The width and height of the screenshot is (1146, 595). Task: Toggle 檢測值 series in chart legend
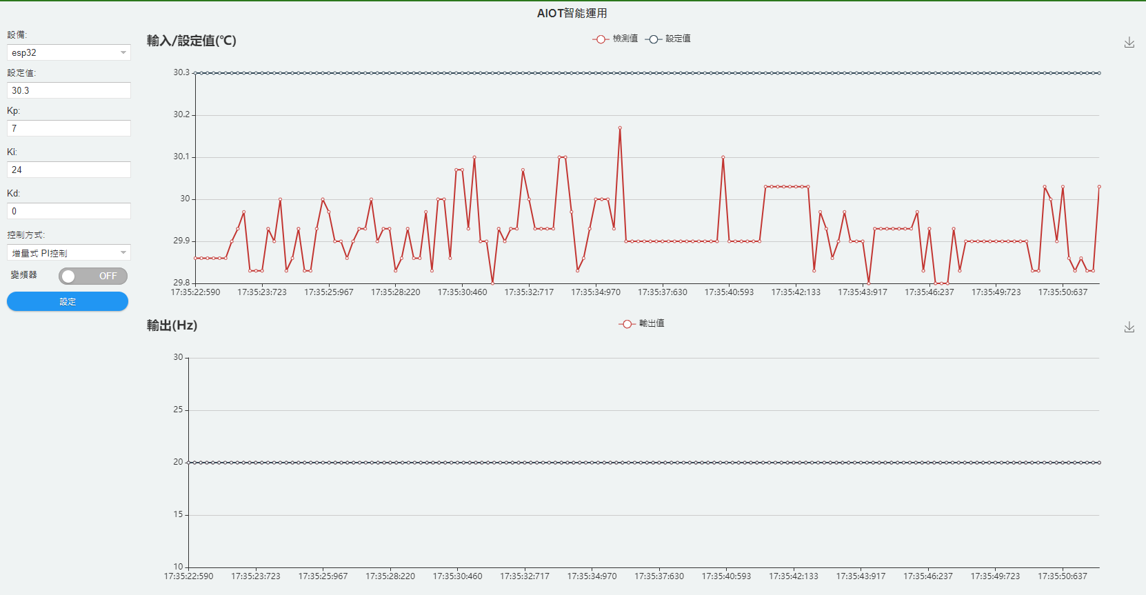(615, 39)
